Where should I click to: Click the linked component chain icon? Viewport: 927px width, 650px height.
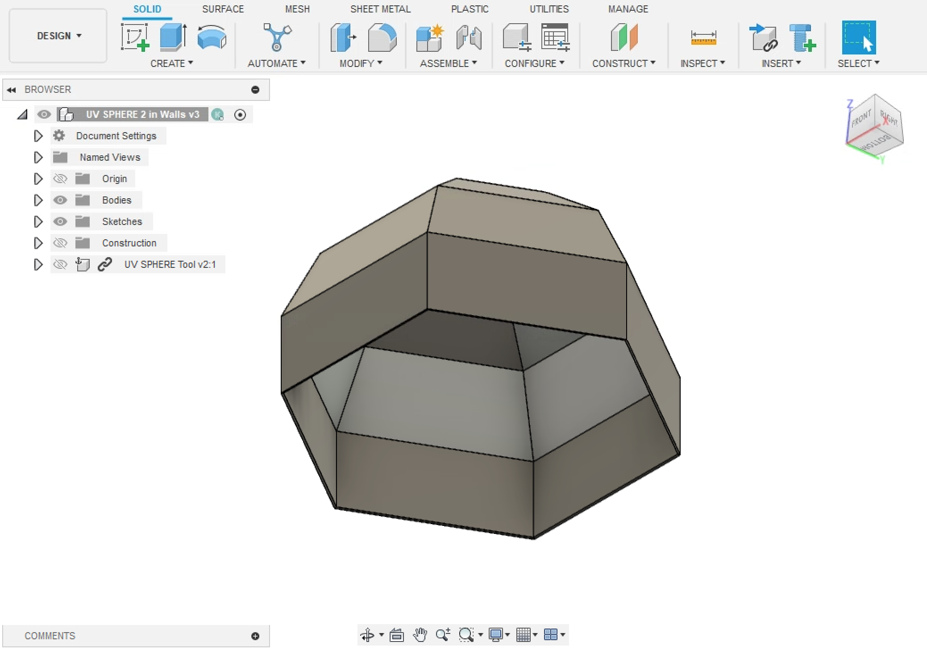(x=105, y=264)
